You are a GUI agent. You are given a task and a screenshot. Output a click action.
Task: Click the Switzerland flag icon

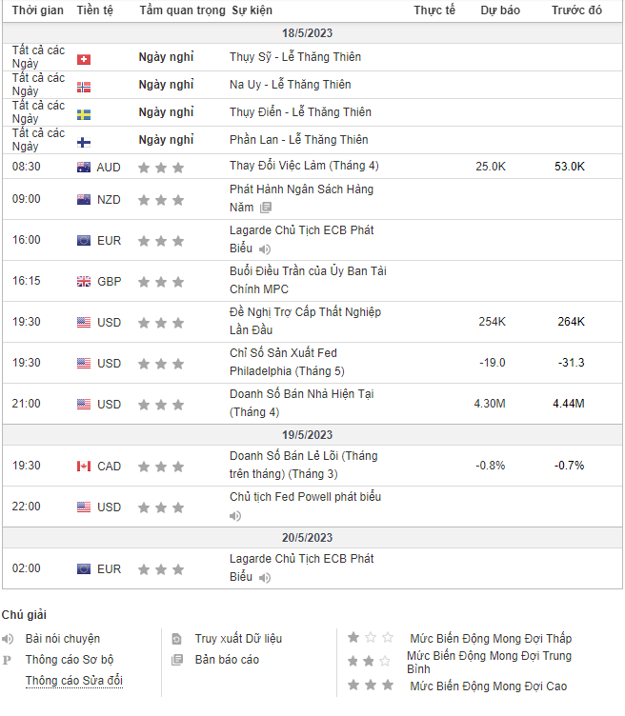[83, 58]
